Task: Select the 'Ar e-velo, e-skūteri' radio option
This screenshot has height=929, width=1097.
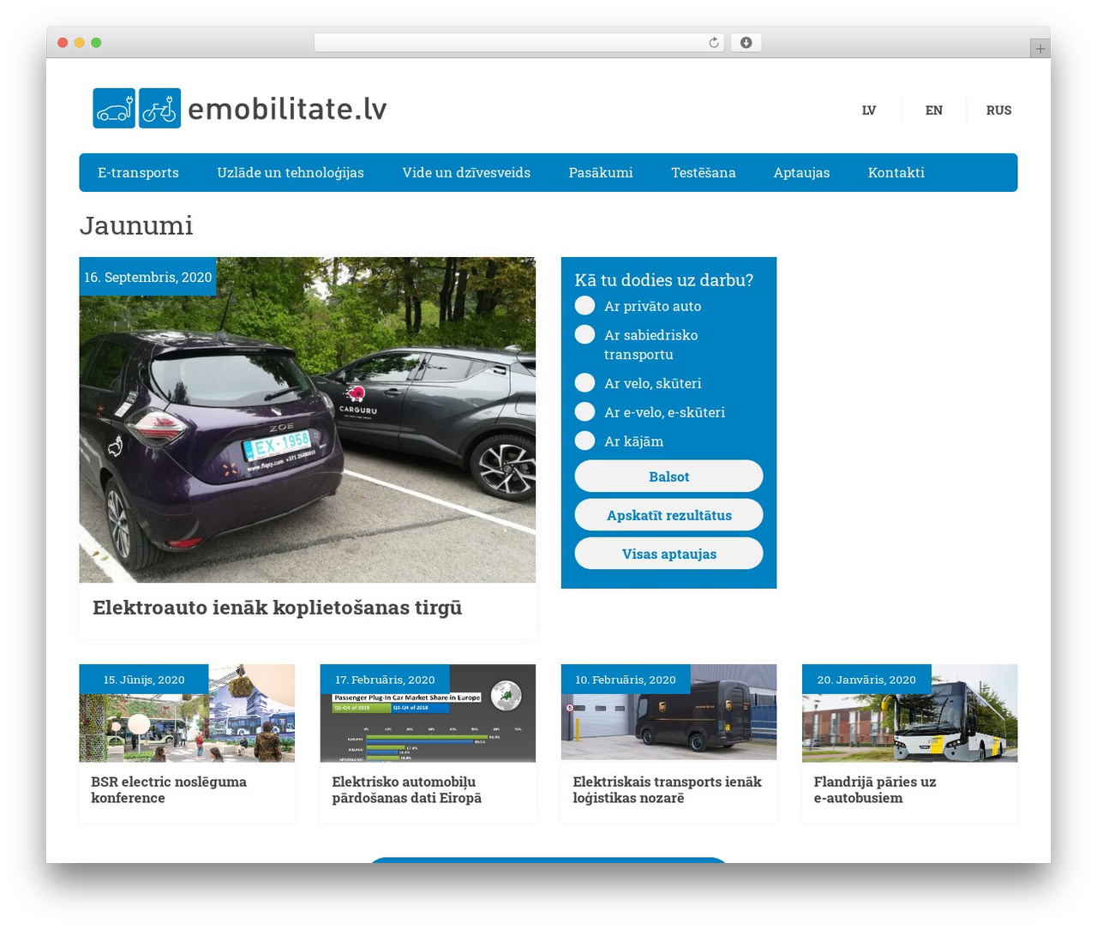Action: 584,412
